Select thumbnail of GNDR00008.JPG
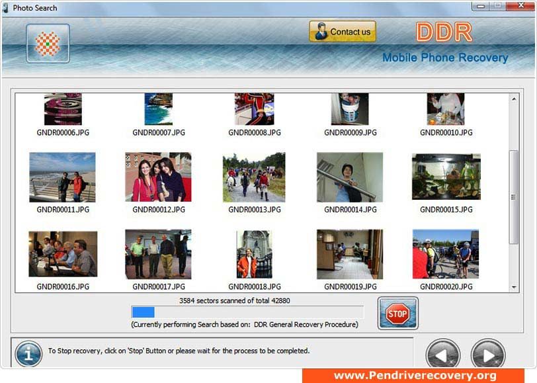This screenshot has height=383, width=537. tap(255, 109)
